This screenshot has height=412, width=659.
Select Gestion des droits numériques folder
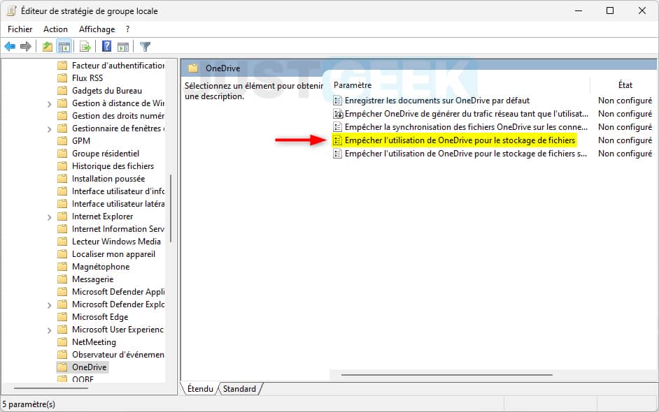[x=118, y=116]
